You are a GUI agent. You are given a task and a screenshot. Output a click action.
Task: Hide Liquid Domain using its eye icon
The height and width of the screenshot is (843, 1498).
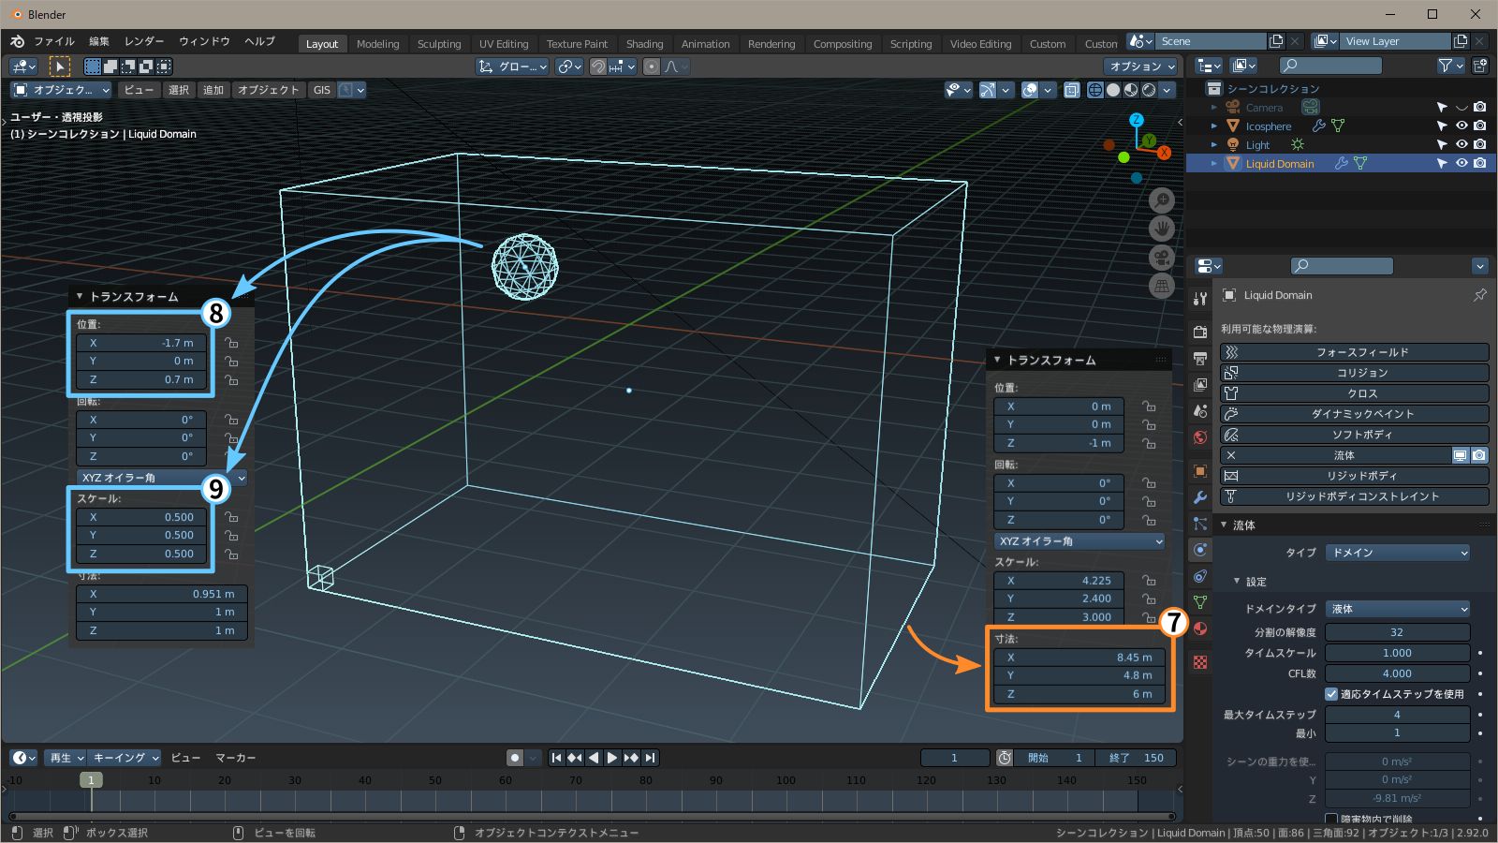point(1461,163)
